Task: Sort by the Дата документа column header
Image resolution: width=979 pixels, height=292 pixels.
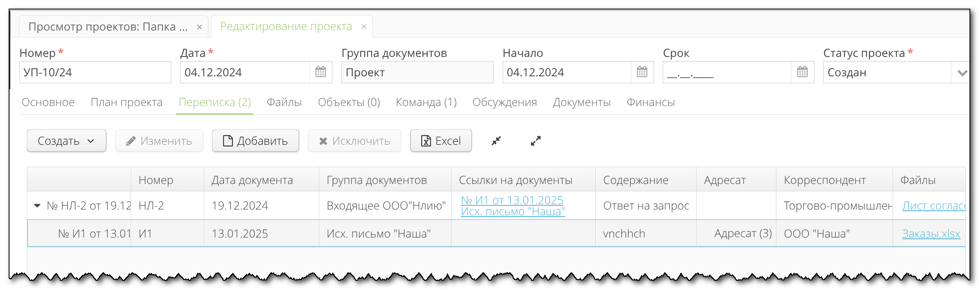Action: coord(252,180)
